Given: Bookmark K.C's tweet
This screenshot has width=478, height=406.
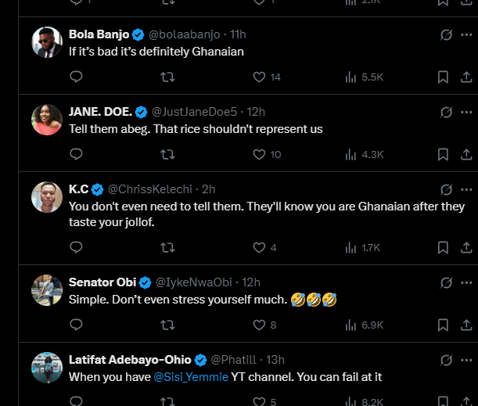Looking at the screenshot, I should pos(443,248).
